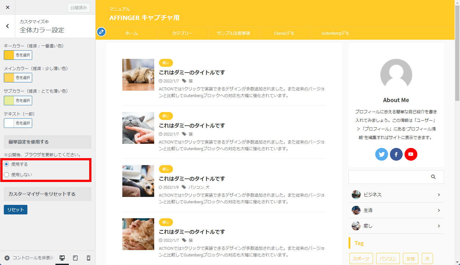Switch to tablet preview device icon

tap(75, 258)
